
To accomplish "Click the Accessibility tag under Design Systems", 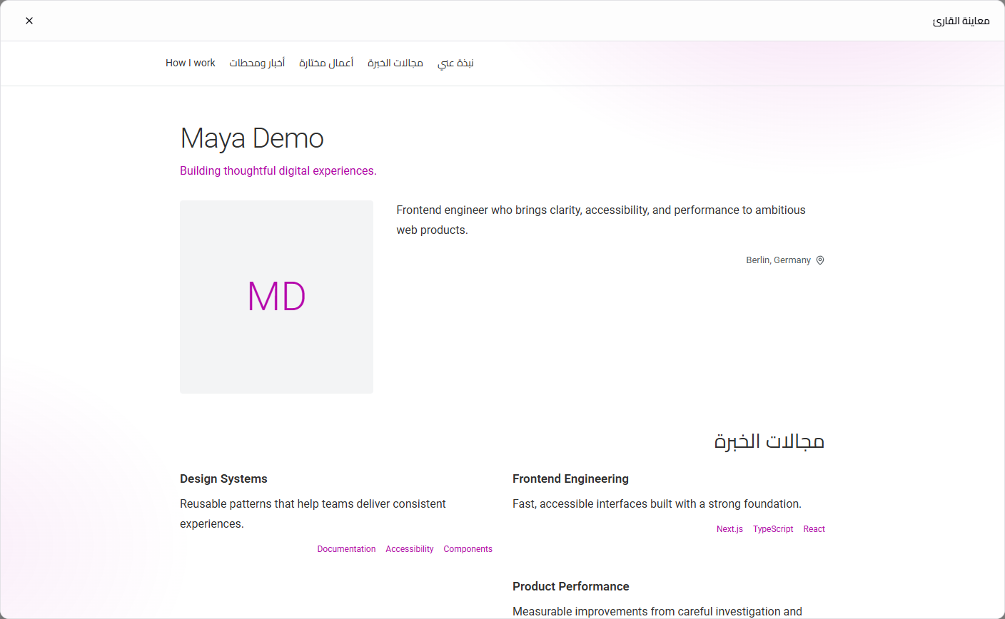I will point(410,549).
